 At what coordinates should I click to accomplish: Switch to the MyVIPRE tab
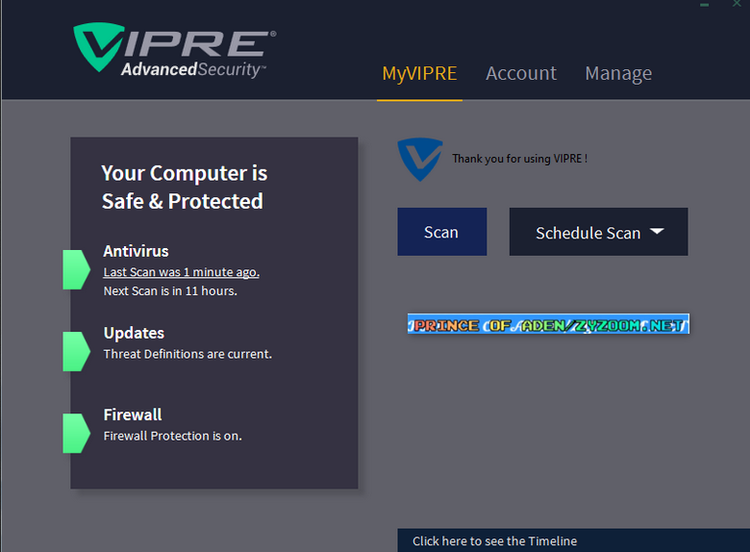click(x=419, y=74)
